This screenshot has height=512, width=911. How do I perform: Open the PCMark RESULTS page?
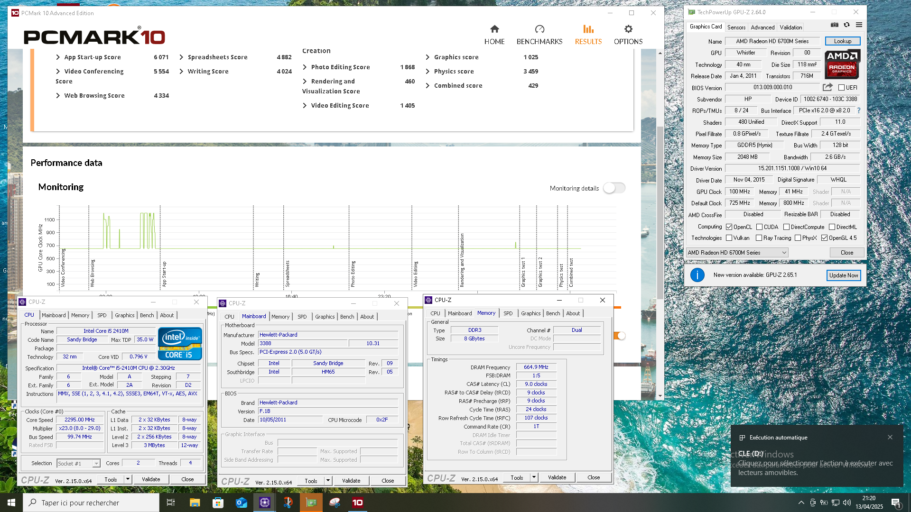click(x=588, y=35)
